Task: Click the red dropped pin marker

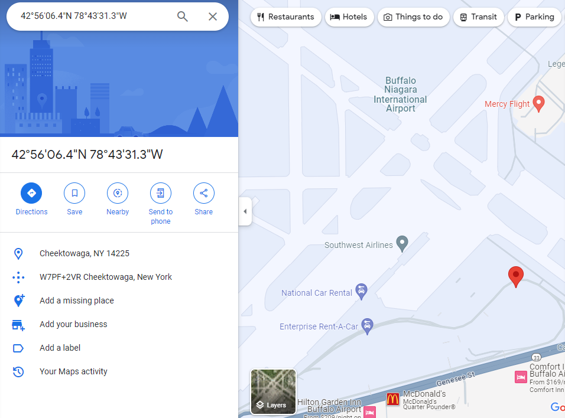Action: pos(515,276)
